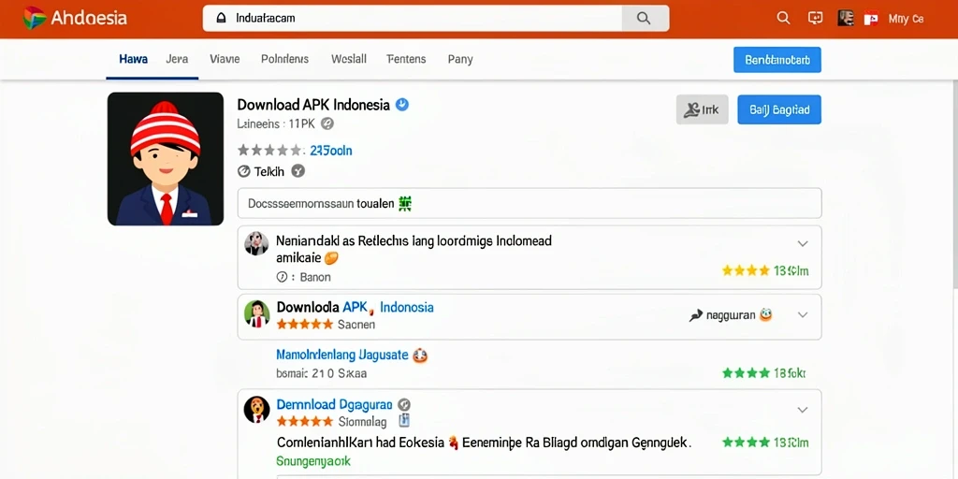This screenshot has width=958, height=479.
Task: Click the round icon right of Tekih
Action: coord(298,171)
